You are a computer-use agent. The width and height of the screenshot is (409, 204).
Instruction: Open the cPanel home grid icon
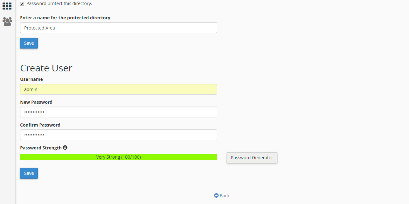(x=7, y=6)
